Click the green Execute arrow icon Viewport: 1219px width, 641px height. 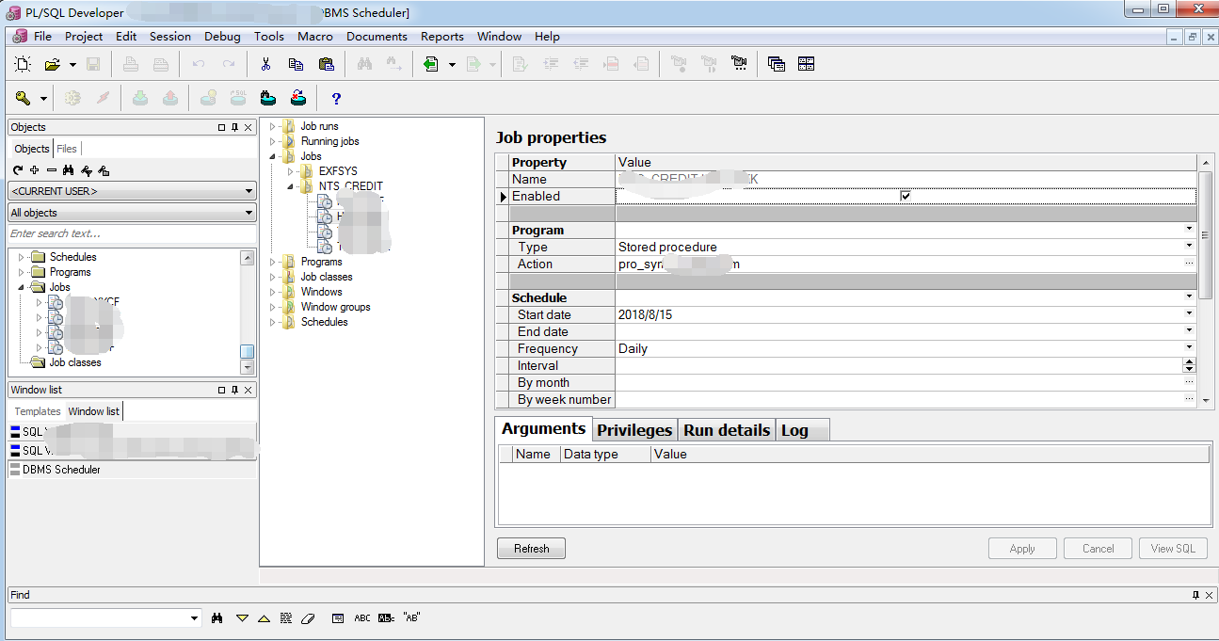point(431,64)
